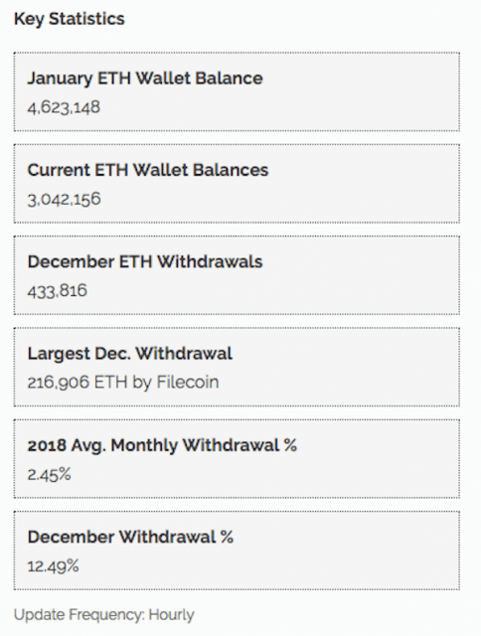The height and width of the screenshot is (636, 481).
Task: Click the 216,906 ETH by Filecoin text
Action: [x=123, y=383]
